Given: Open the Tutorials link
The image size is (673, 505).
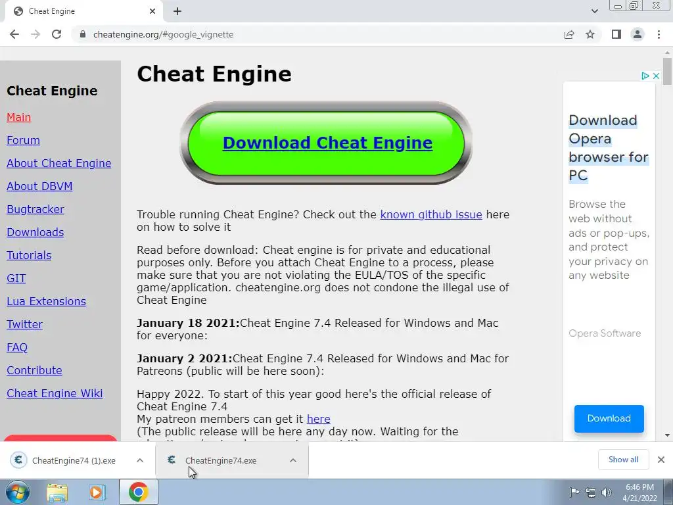Looking at the screenshot, I should click(29, 256).
